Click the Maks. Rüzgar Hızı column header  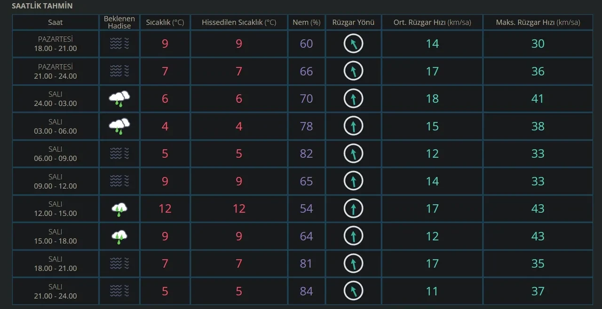point(538,22)
